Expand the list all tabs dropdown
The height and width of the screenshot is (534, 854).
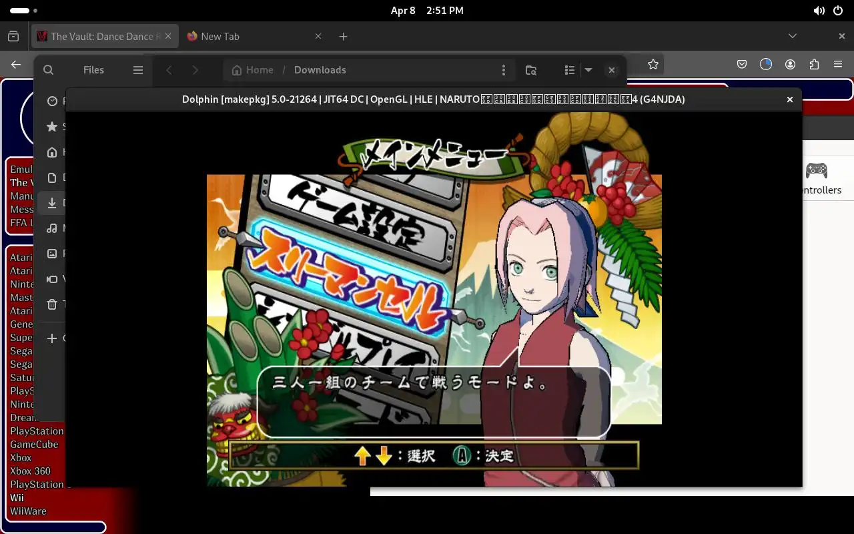tap(793, 36)
